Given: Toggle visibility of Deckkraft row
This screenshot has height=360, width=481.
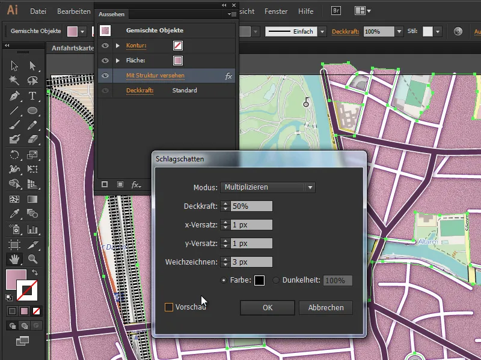Looking at the screenshot, I should (x=105, y=91).
